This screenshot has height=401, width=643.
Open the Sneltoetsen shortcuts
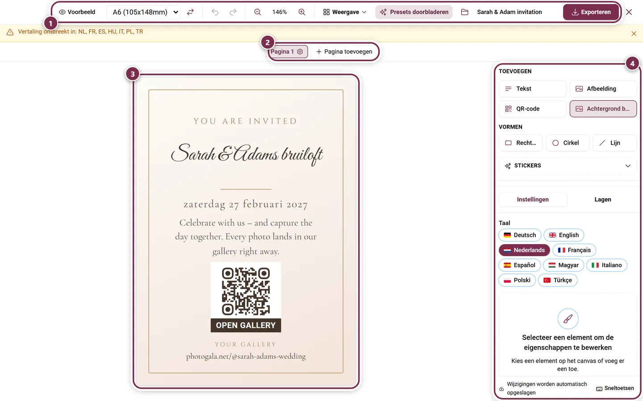point(615,389)
